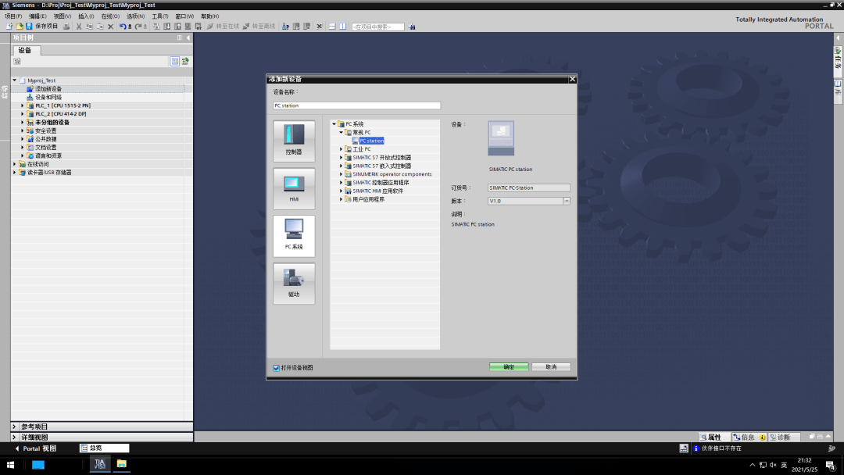Click the 转至离线 go offline button
Image resolution: width=844 pixels, height=475 pixels.
[259, 27]
